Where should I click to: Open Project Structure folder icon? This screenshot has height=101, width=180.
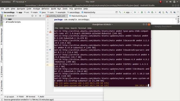click(174, 12)
